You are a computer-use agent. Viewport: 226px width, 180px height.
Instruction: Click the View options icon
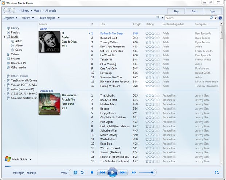click(x=158, y=18)
